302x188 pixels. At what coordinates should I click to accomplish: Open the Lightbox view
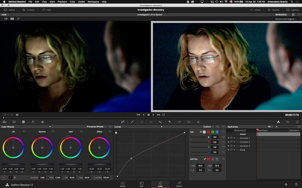pos(293,10)
